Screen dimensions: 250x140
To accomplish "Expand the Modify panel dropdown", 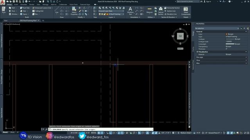I will tap(81, 17).
